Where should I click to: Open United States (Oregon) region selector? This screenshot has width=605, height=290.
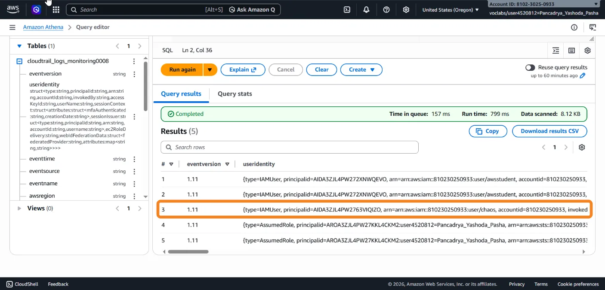pos(451,9)
